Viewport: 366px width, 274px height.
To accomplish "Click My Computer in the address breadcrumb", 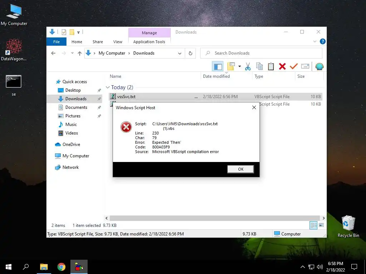I will tap(112, 53).
